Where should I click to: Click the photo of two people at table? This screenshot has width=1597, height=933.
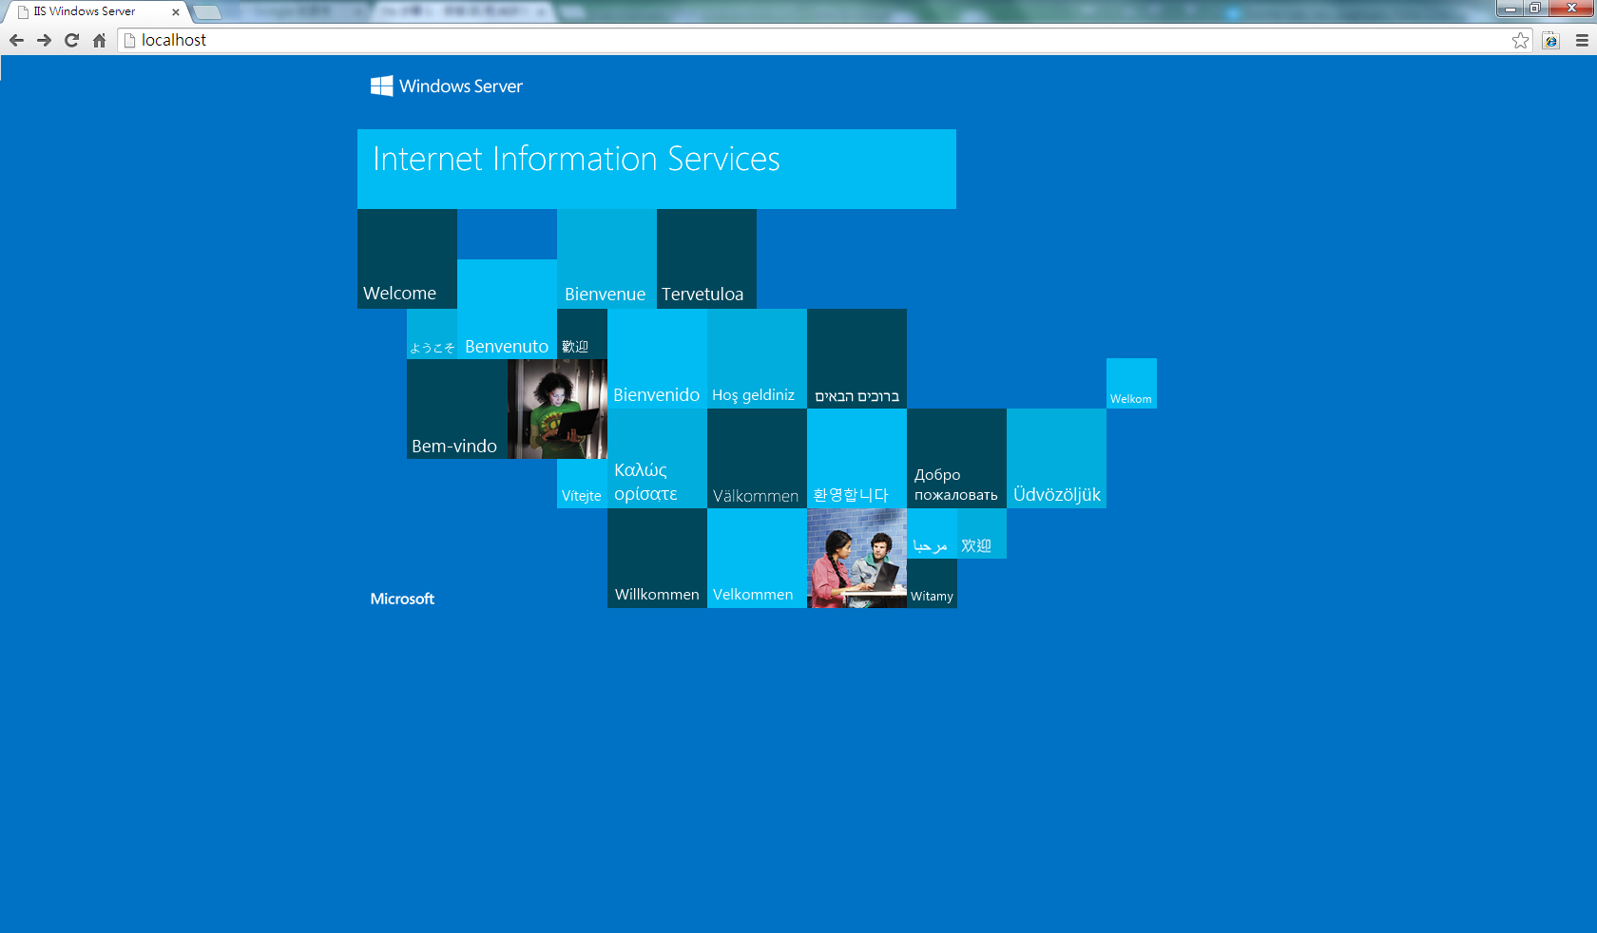tap(856, 558)
